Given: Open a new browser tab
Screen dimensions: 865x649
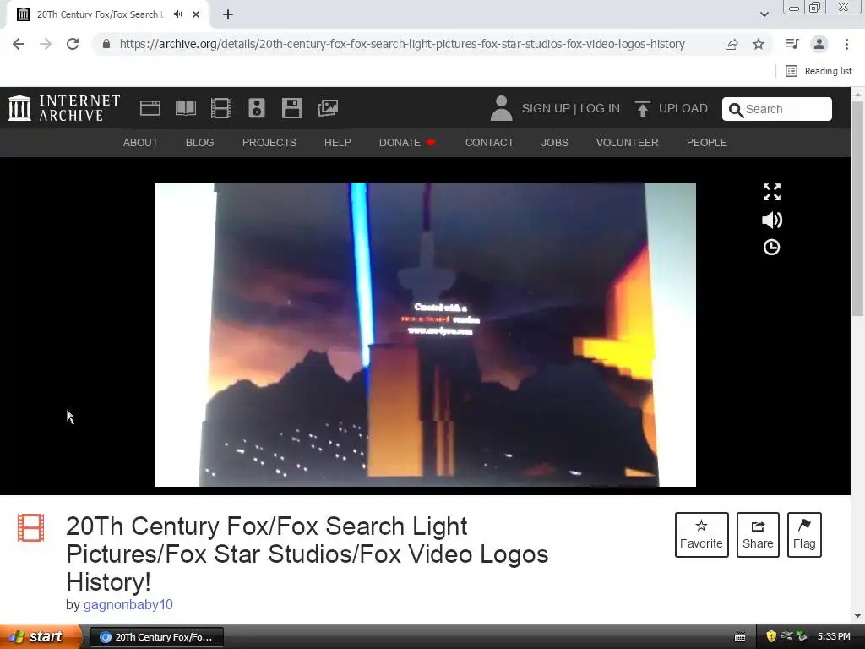Looking at the screenshot, I should [228, 14].
